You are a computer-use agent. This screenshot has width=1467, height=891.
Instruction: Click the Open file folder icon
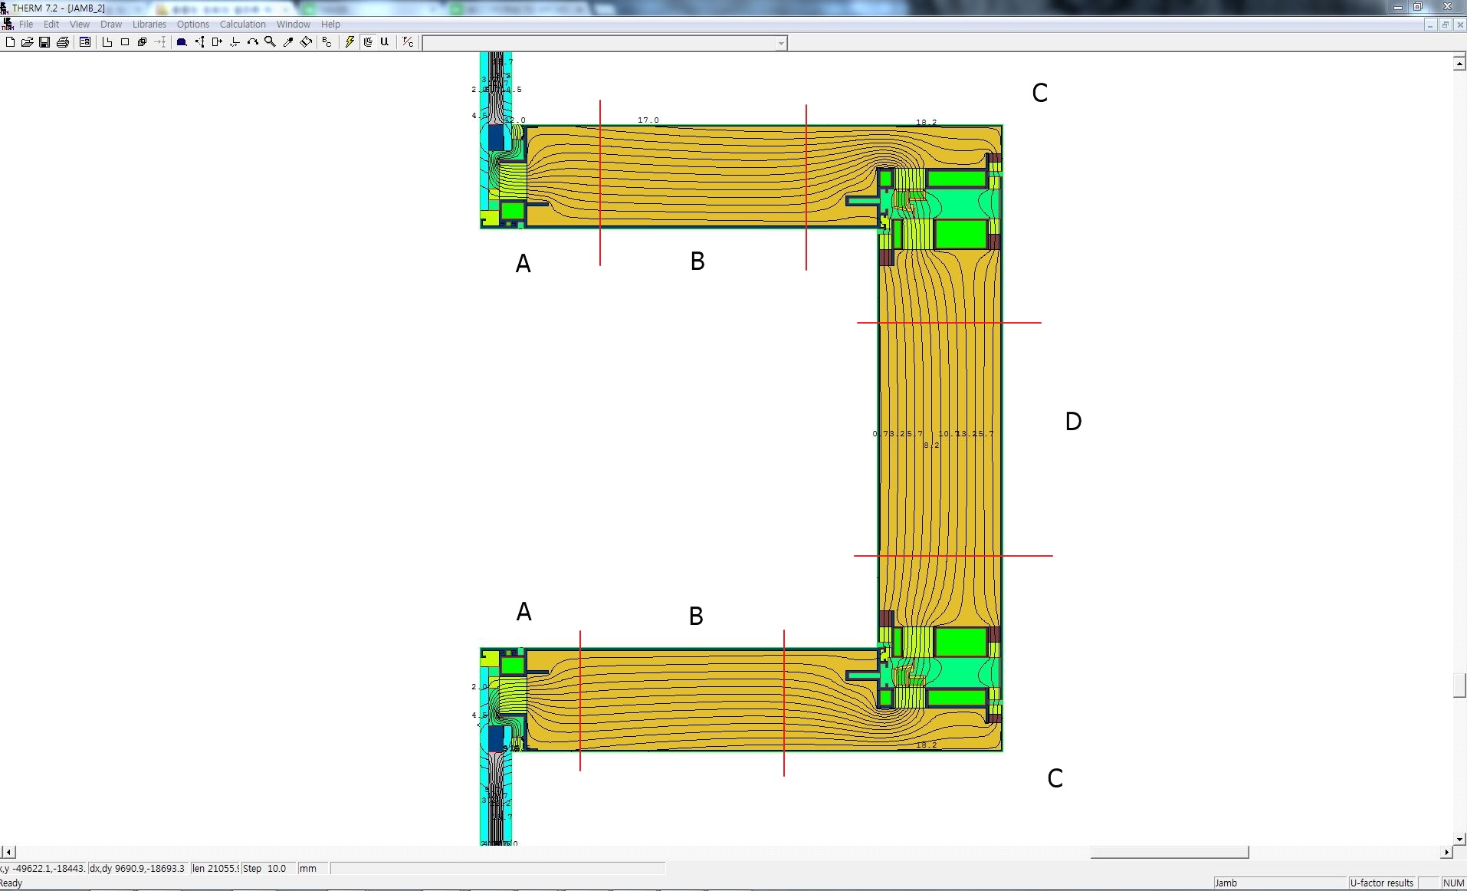coord(27,42)
